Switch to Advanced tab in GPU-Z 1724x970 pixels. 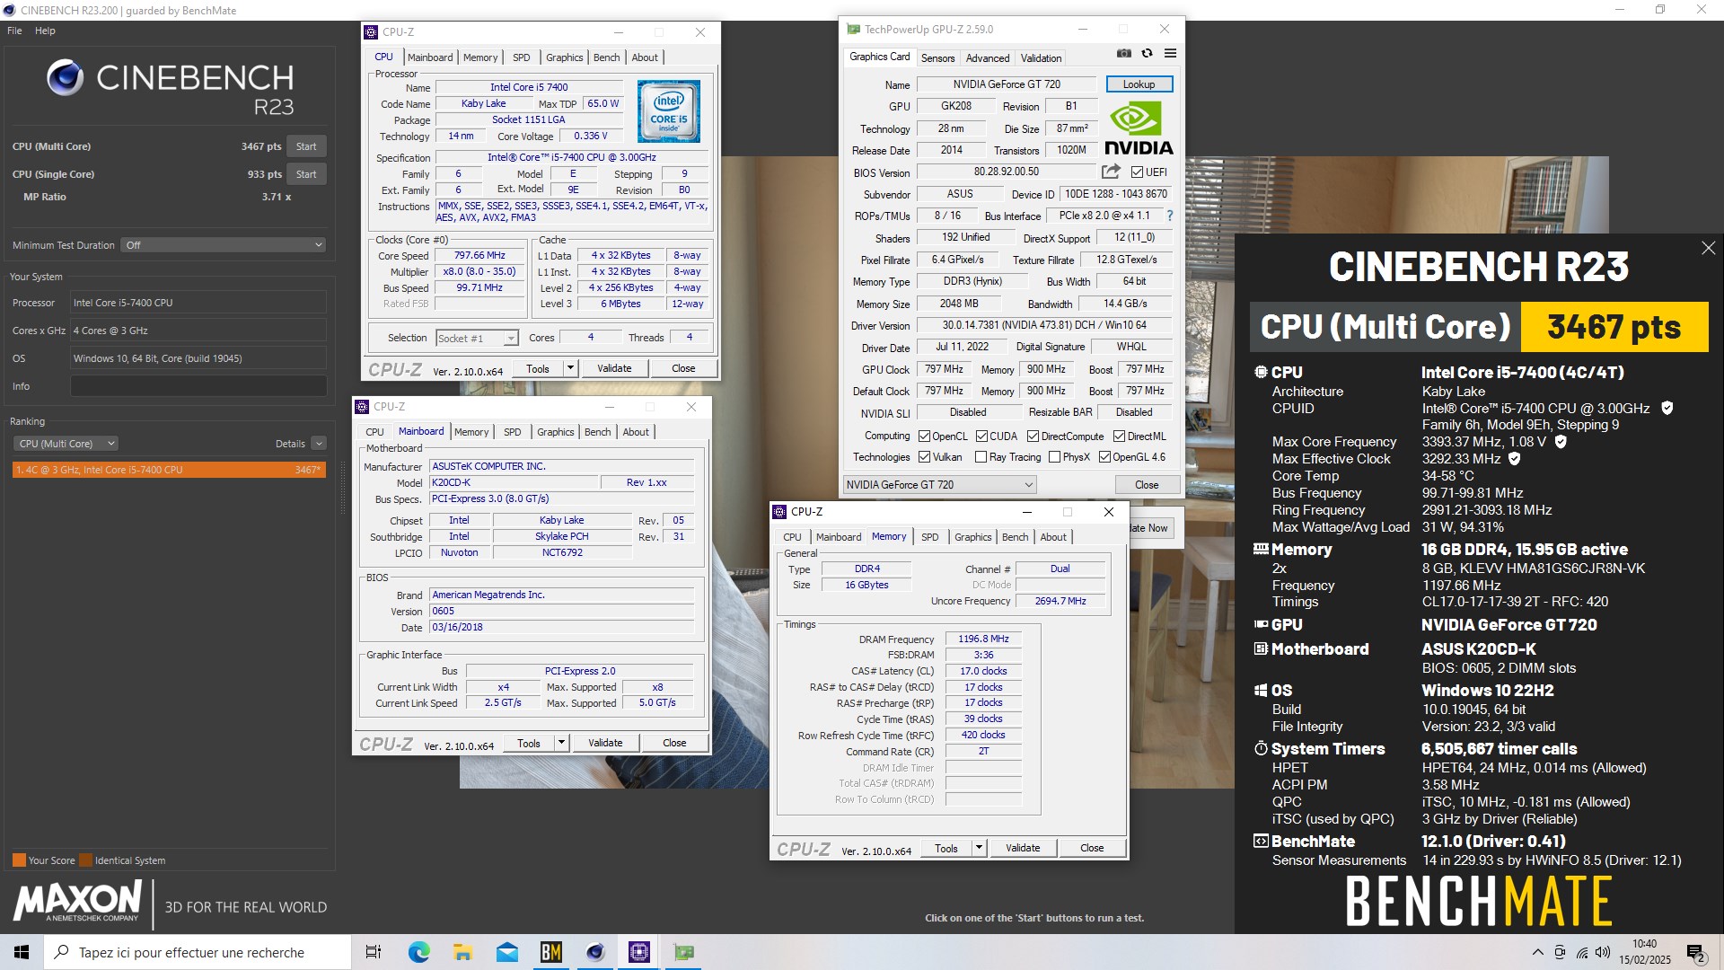[x=988, y=58]
